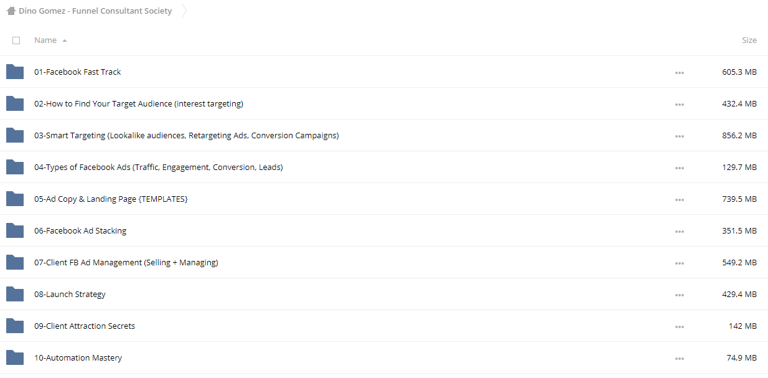Toggle the select-all checkbox in the header
Image resolution: width=768 pixels, height=378 pixels.
coord(16,40)
